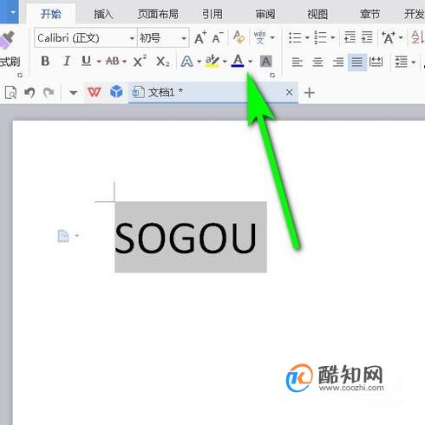
Task: Toggle superscript X² formatting
Action: click(140, 61)
